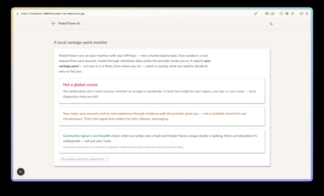The image size is (324, 196).
Task: Take a screenshot with the camera icon
Action: tap(273, 14)
